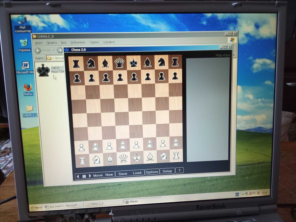This screenshot has width=296, height=222.
Task: Select the black knight next to right rook
Action: point(161,62)
